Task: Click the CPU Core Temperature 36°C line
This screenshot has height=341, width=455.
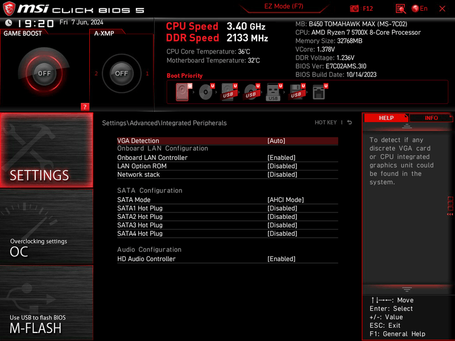Action: (x=208, y=52)
